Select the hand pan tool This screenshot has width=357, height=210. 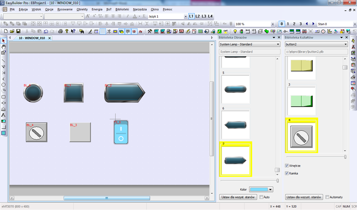pyautogui.click(x=3, y=47)
